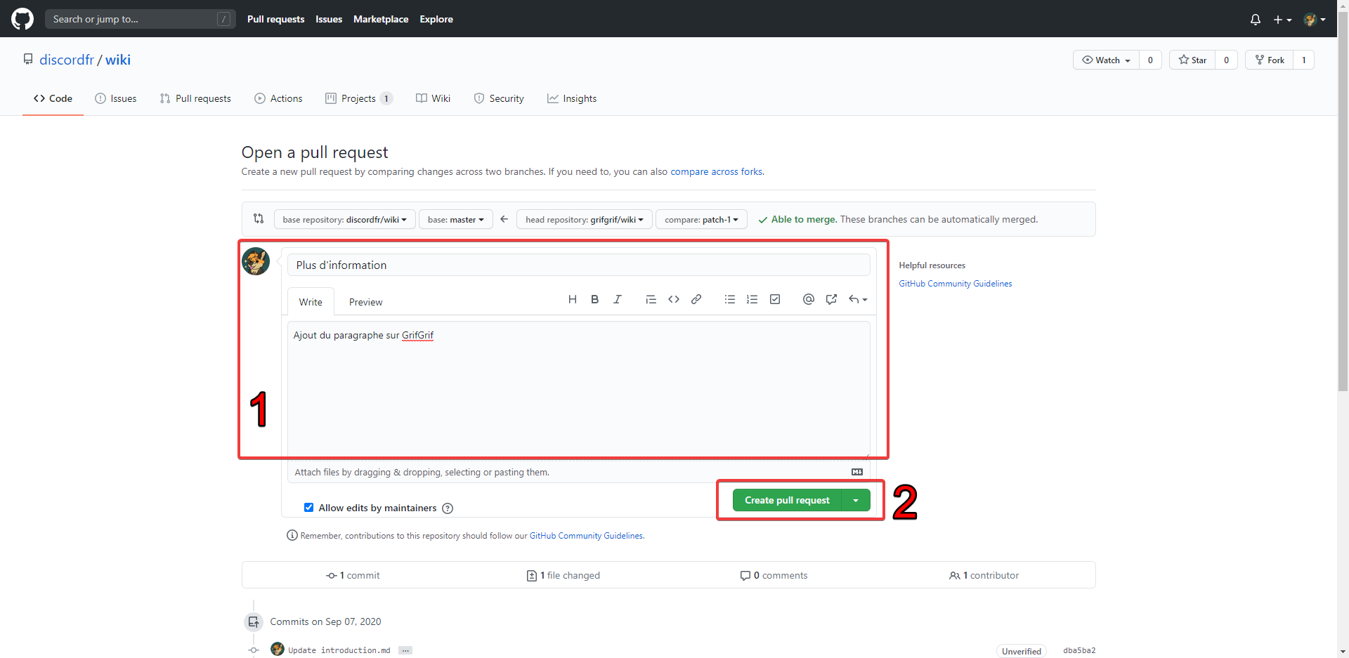This screenshot has width=1349, height=658.
Task: Add a link with the link icon
Action: coord(696,299)
